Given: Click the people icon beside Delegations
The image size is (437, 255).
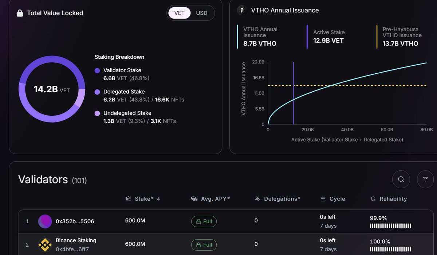Looking at the screenshot, I should click(x=257, y=199).
